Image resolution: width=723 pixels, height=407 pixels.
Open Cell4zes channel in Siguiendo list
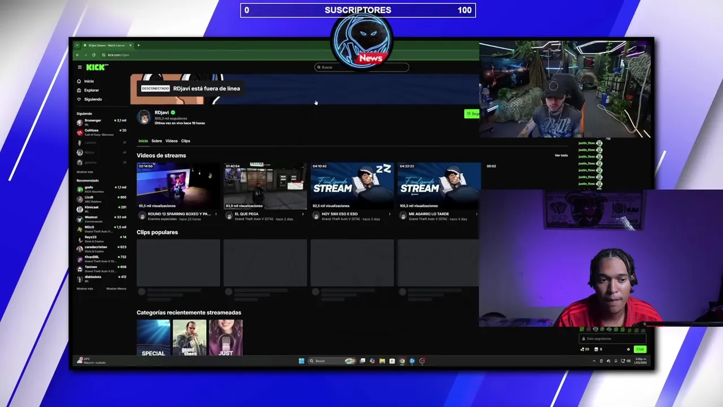[102, 132]
